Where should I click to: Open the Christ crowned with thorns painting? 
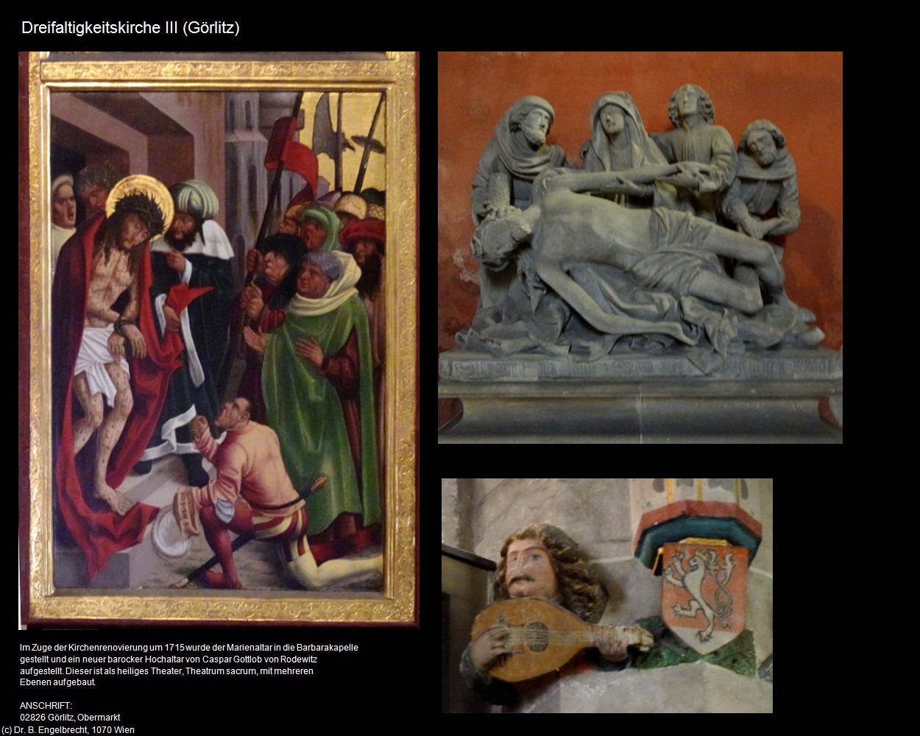pyautogui.click(x=219, y=340)
